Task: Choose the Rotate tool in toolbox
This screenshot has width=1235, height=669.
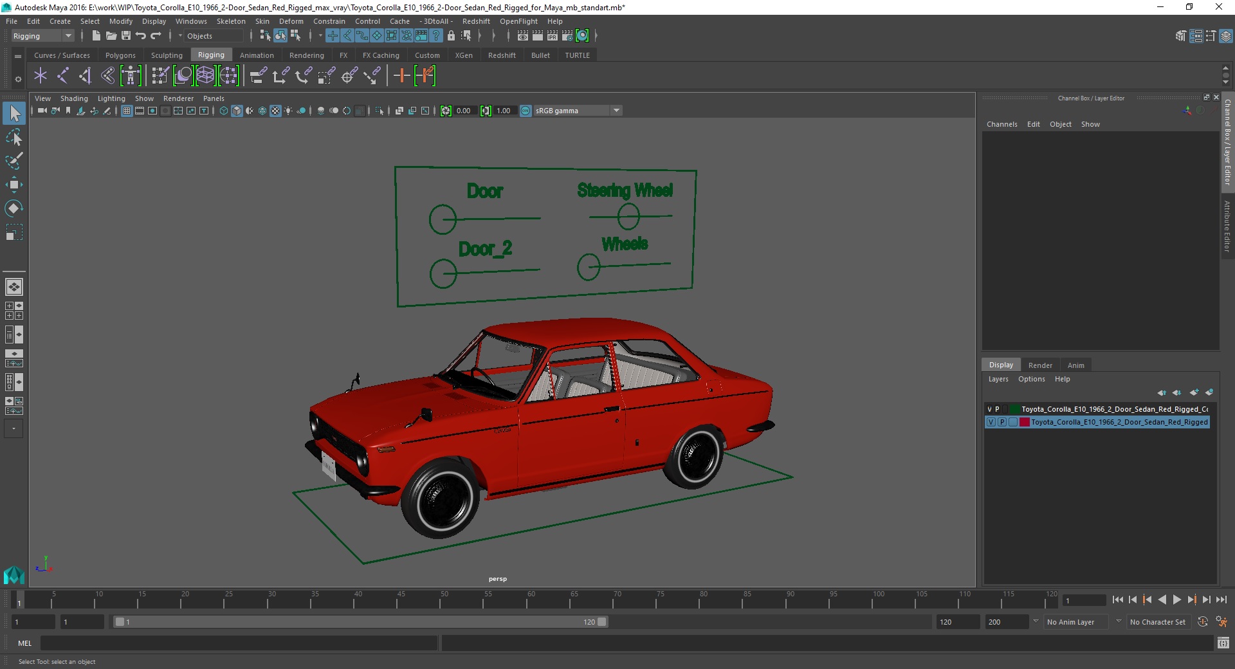Action: (14, 208)
